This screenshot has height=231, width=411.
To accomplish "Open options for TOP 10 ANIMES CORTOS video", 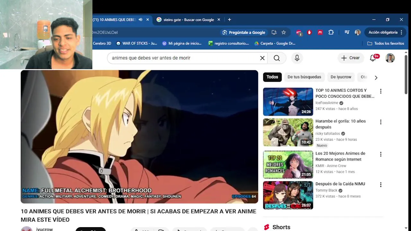I will 380,91.
